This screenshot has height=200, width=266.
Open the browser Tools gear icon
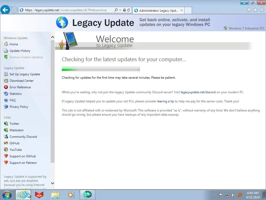[x=262, y=10]
